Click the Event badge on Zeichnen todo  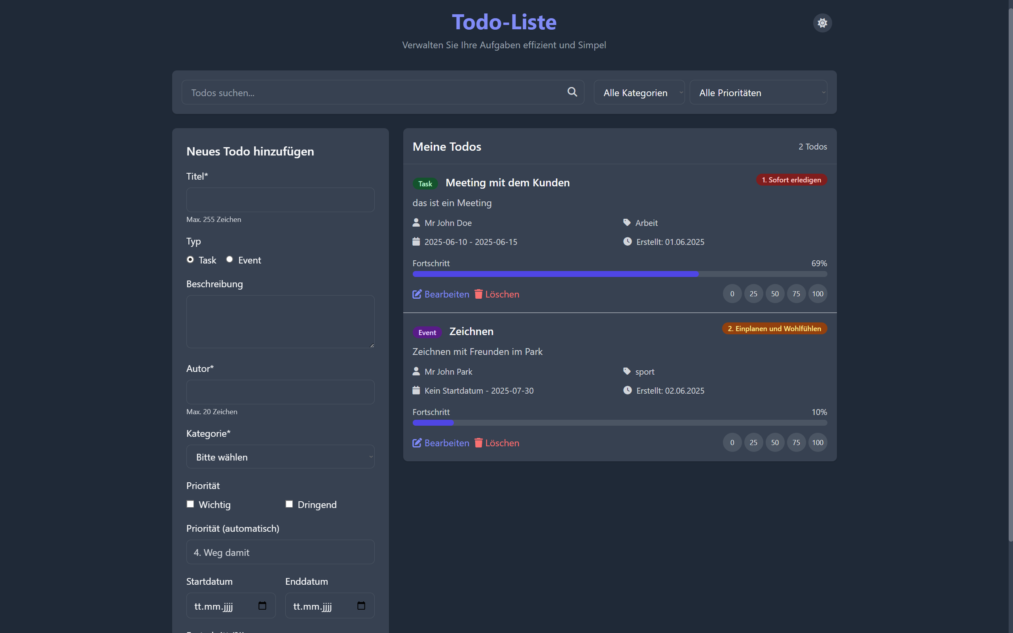(x=427, y=332)
